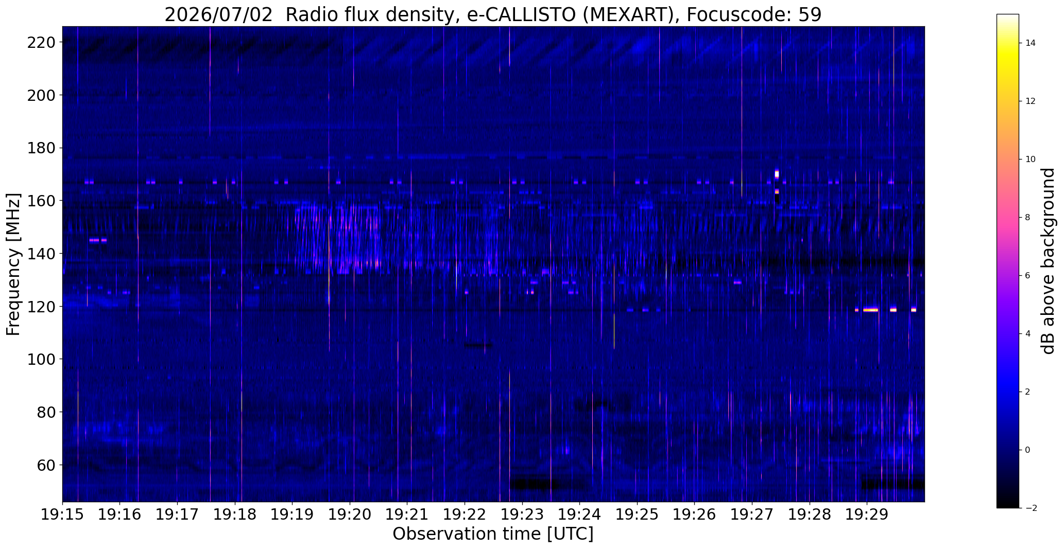This screenshot has width=1064, height=549.
Task: Select the 19:17 time tick label
Action: coord(177,514)
